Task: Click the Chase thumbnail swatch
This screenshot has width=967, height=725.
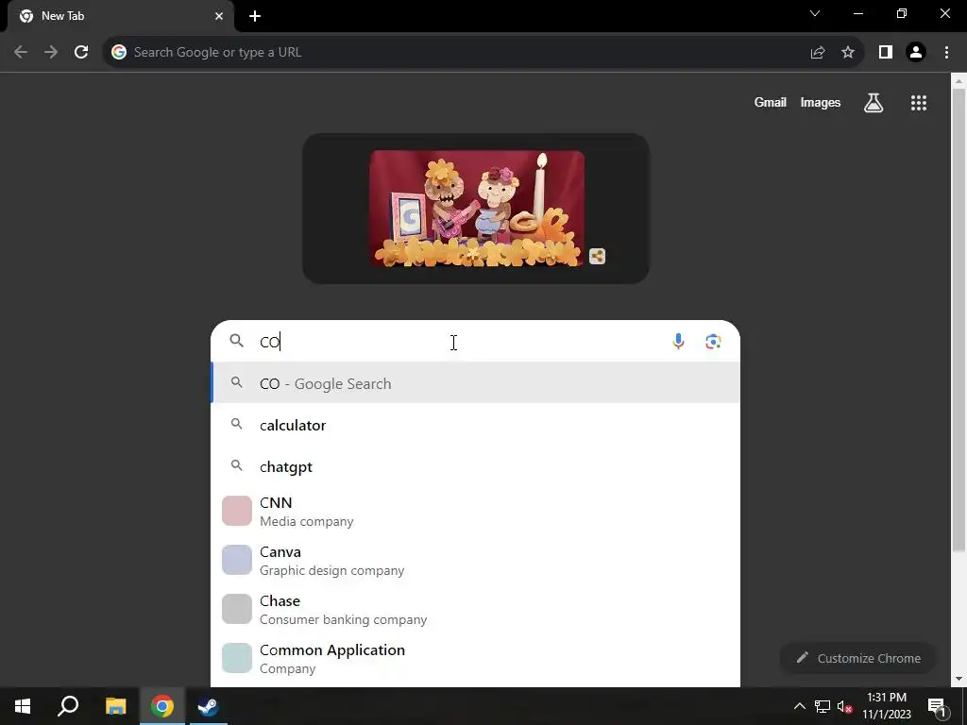Action: click(237, 609)
